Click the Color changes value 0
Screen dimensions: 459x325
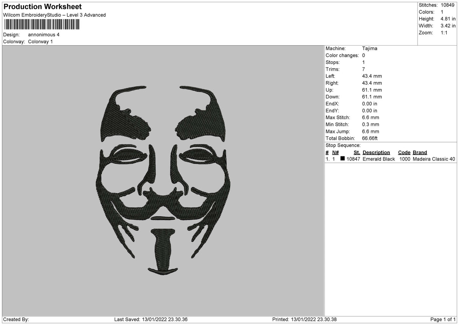(x=363, y=55)
